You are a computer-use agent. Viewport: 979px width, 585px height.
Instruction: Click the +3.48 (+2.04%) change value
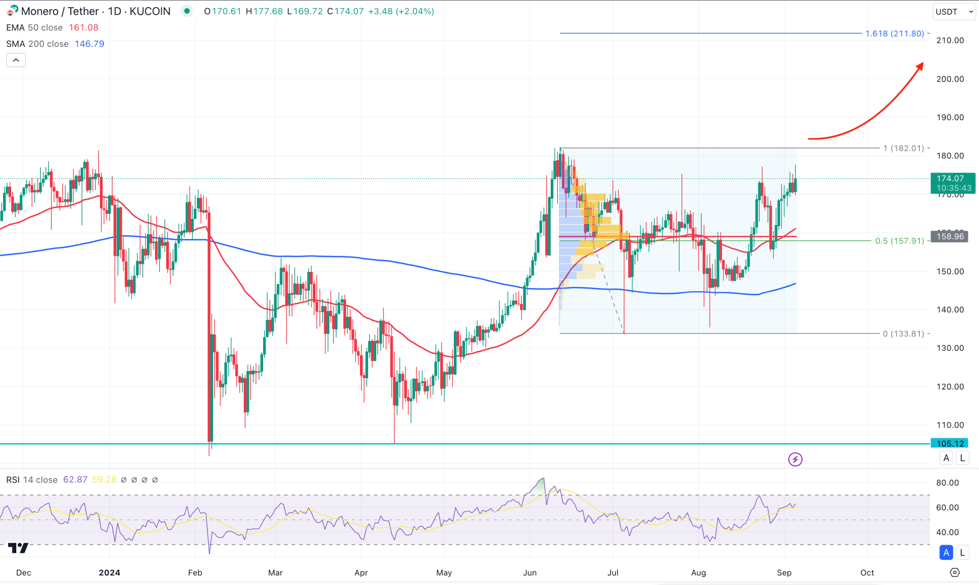[x=402, y=11]
